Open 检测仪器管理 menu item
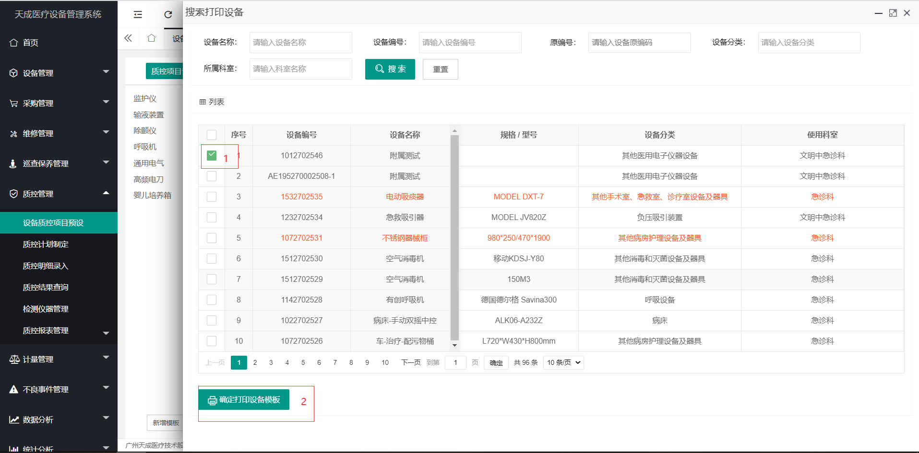919x453 pixels. coord(59,309)
